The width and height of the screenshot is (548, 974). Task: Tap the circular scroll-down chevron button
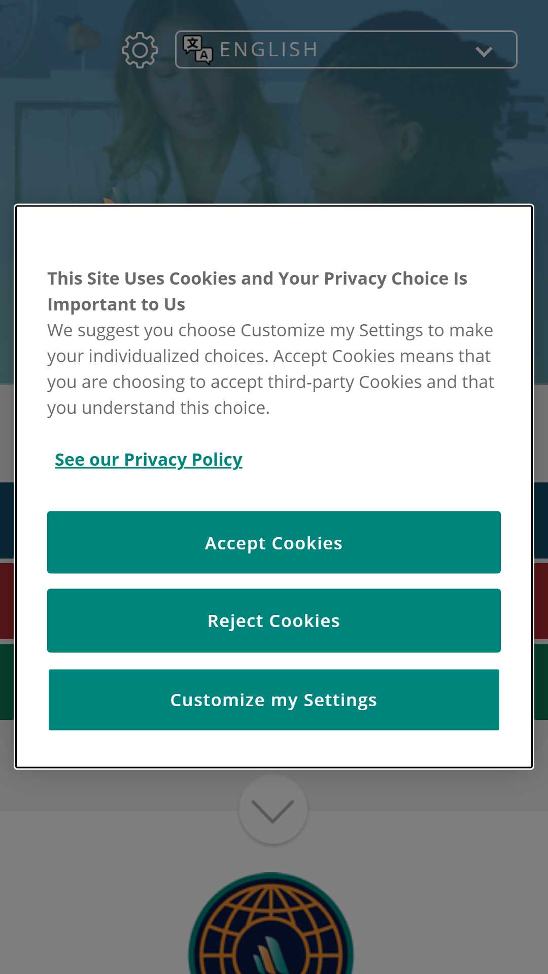tap(273, 810)
